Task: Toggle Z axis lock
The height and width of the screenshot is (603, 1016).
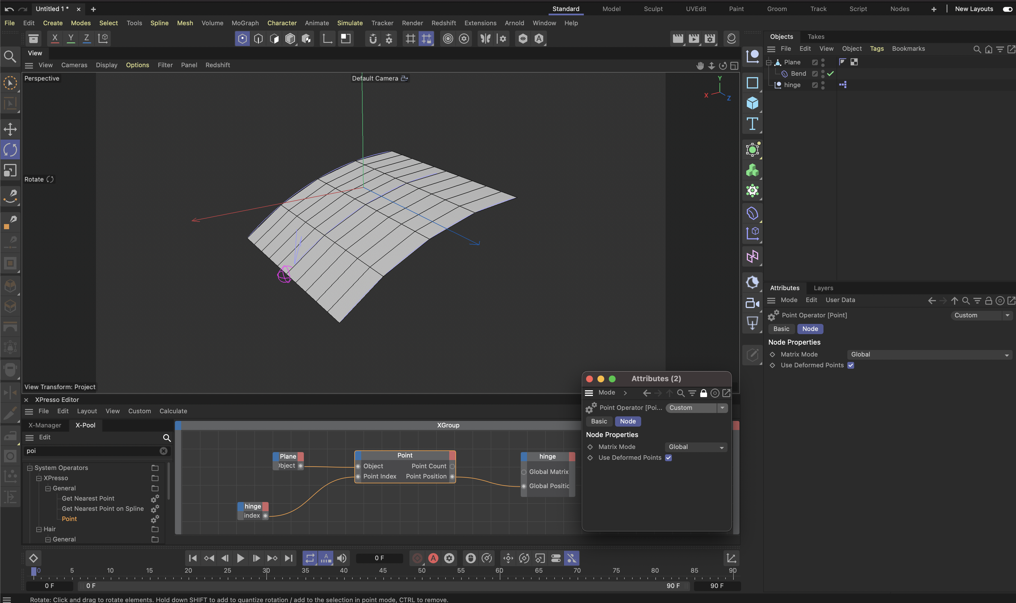Action: click(87, 39)
